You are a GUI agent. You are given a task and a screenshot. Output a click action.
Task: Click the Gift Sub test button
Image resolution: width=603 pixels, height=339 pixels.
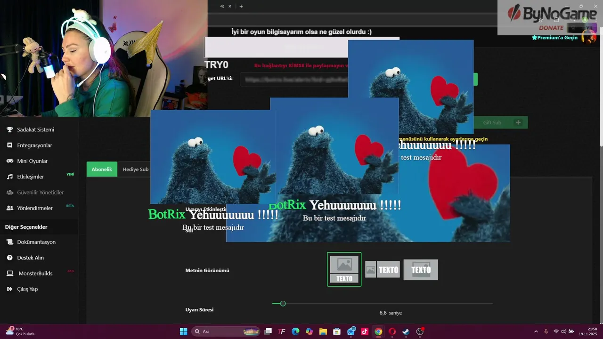(x=501, y=122)
